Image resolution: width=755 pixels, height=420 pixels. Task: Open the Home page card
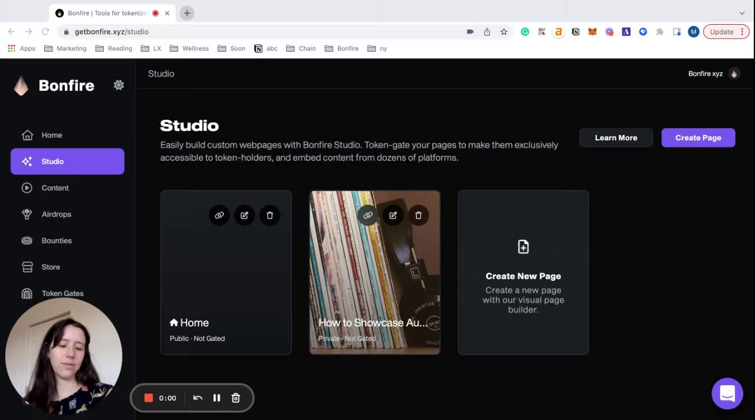tap(226, 273)
